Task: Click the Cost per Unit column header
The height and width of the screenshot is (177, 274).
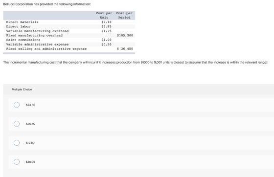Action: 104,15
